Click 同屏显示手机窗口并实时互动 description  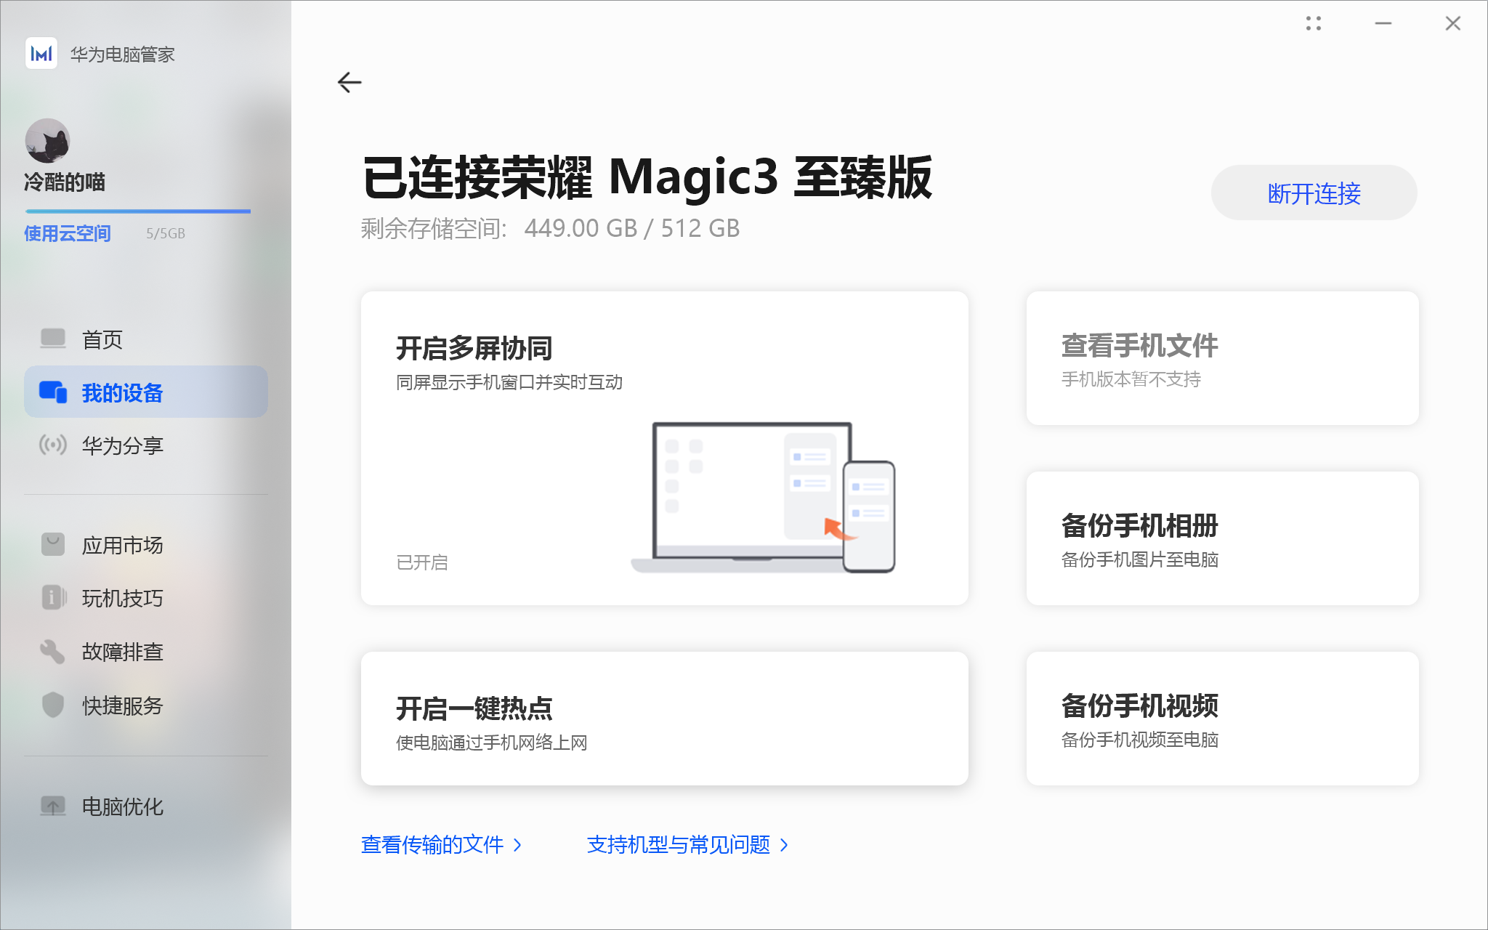coord(509,382)
